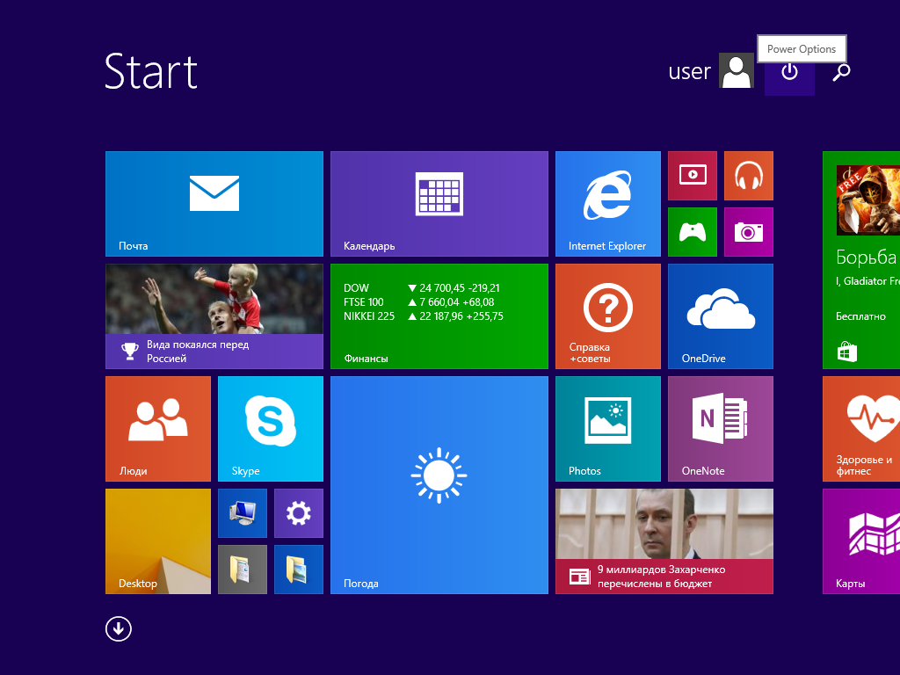Open the Pictures folder tile
The image size is (900, 675).
[x=299, y=570]
